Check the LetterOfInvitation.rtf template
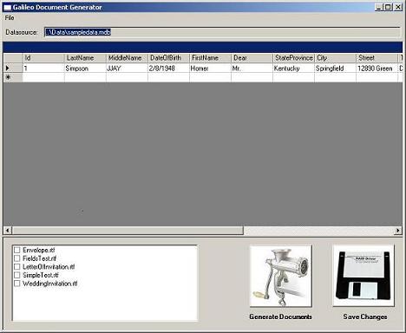 point(17,266)
